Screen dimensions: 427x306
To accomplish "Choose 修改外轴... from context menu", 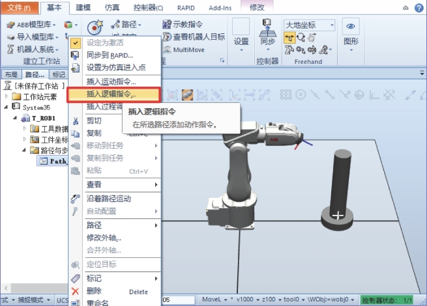I will click(x=114, y=238).
